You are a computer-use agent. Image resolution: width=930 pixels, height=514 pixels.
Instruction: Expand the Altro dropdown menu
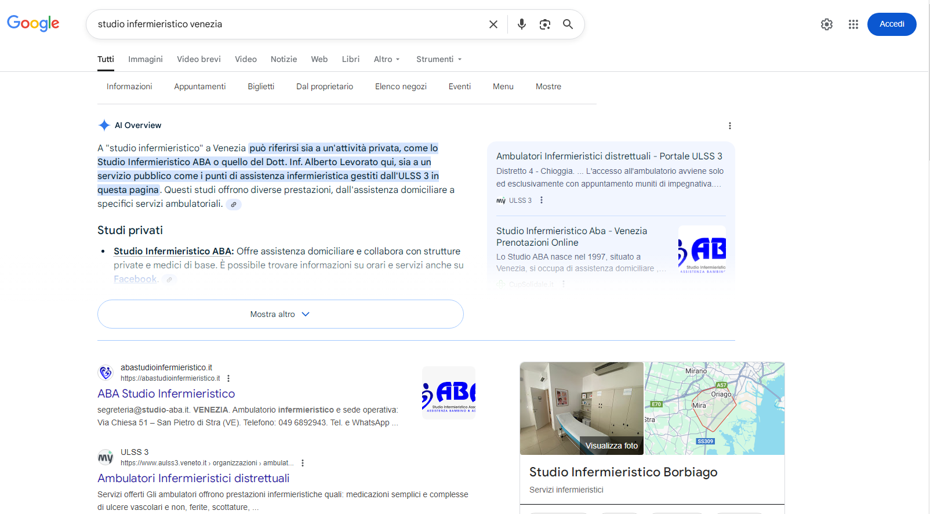[387, 59]
